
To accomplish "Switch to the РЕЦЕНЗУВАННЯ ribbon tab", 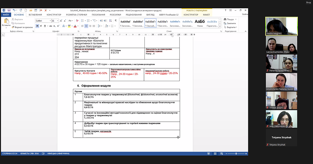I will tap(134, 15).
